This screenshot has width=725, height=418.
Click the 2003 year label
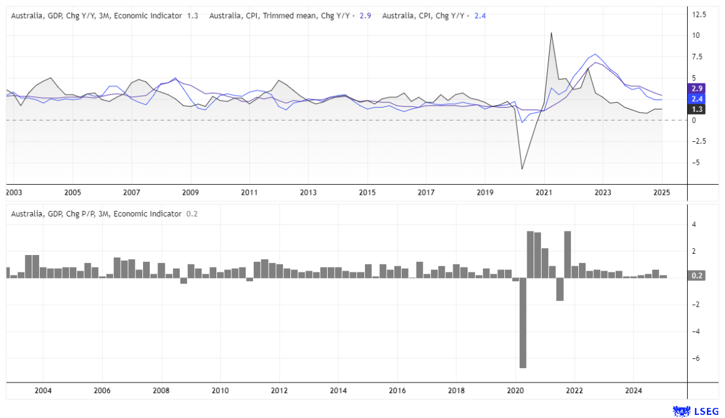(x=14, y=193)
